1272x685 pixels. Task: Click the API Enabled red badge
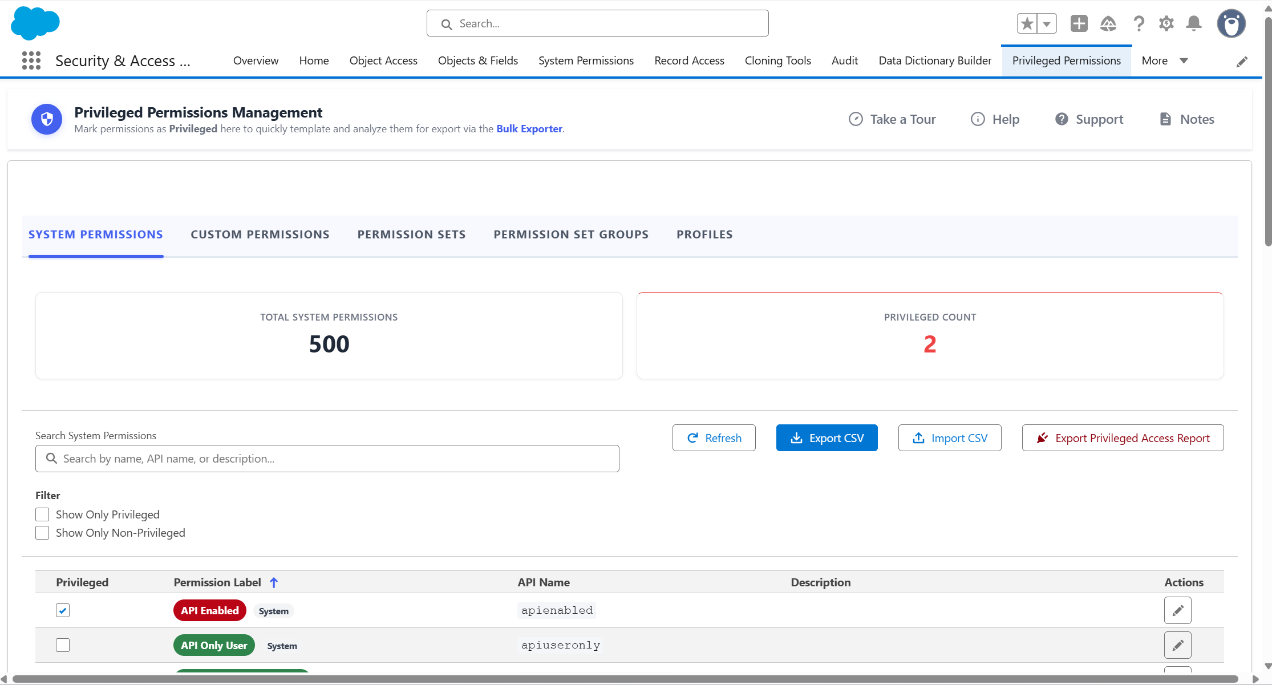point(210,611)
